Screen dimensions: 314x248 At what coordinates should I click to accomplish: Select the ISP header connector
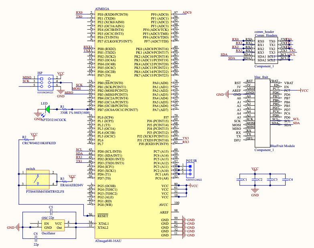point(46,81)
